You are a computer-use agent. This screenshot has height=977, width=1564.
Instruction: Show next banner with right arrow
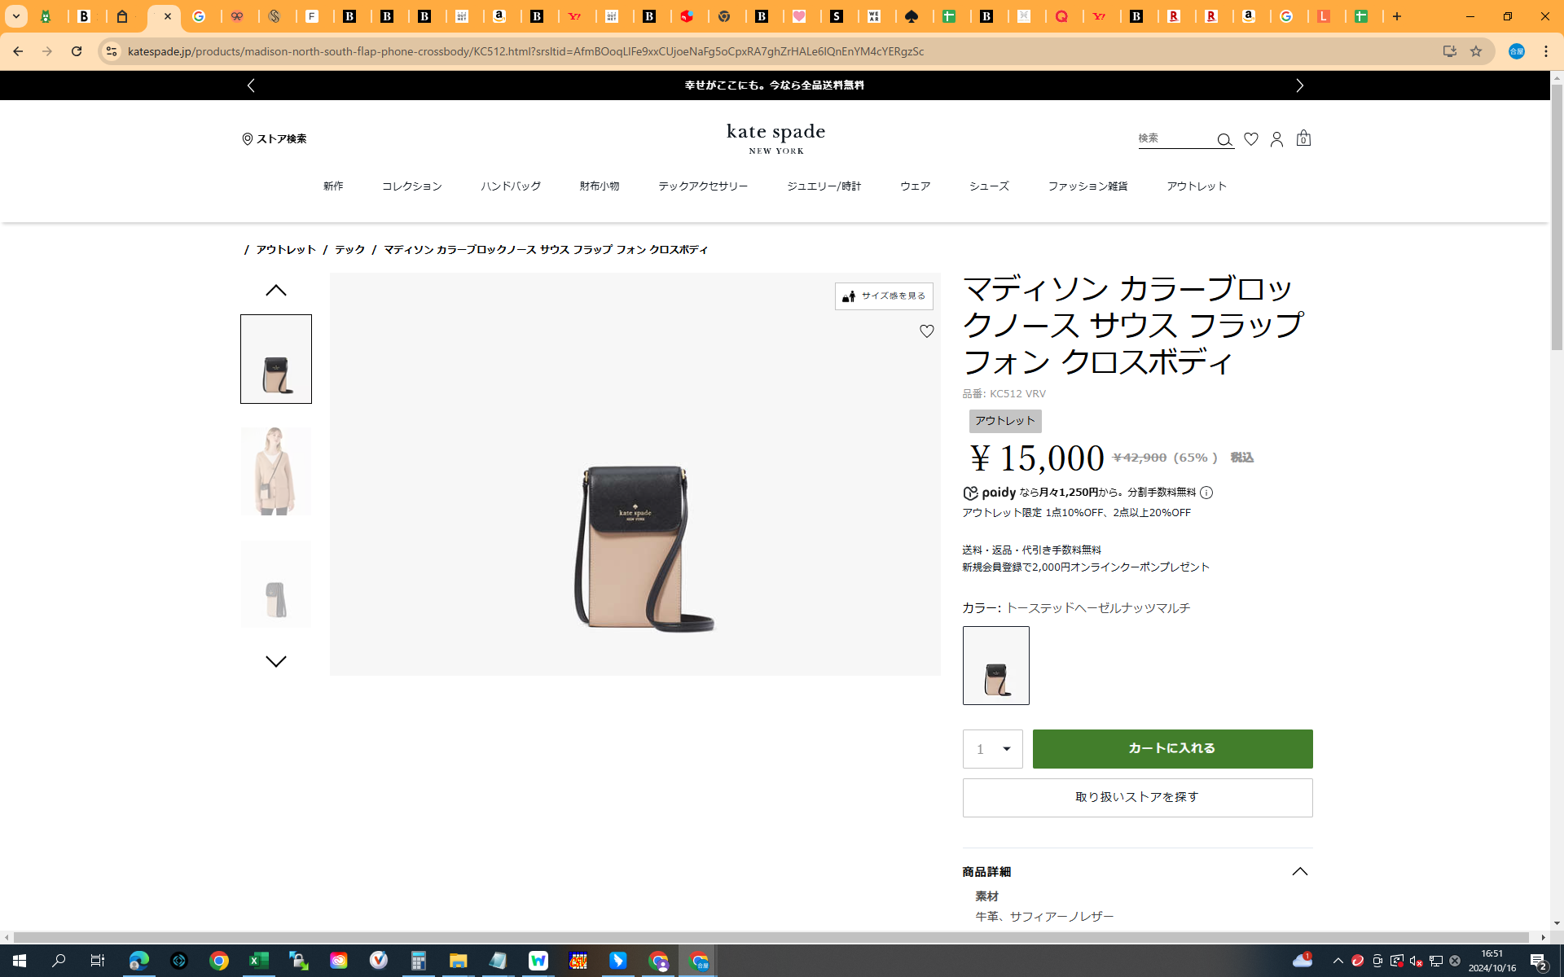(1299, 85)
